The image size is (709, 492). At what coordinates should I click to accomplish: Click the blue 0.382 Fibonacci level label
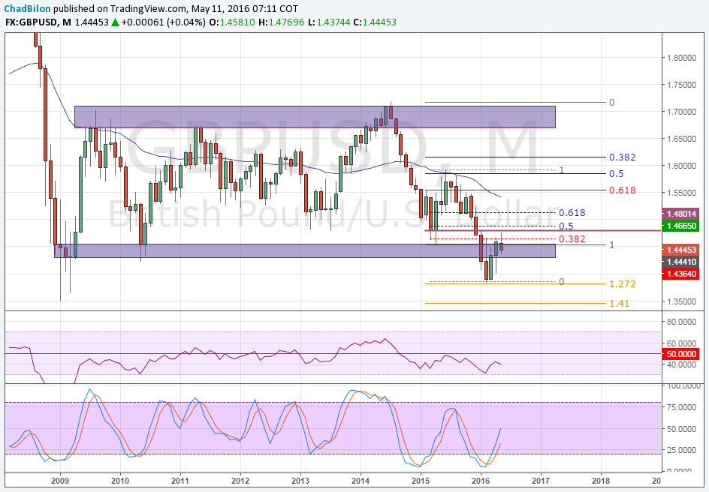622,157
